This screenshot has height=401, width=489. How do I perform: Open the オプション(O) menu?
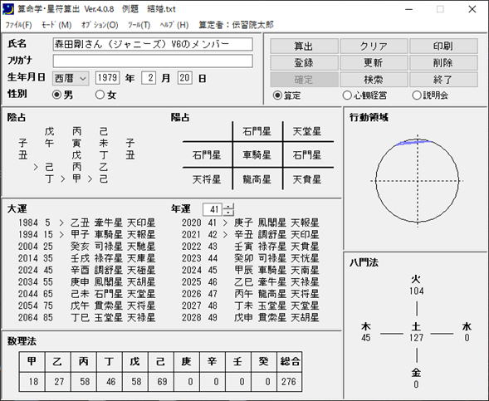[100, 25]
